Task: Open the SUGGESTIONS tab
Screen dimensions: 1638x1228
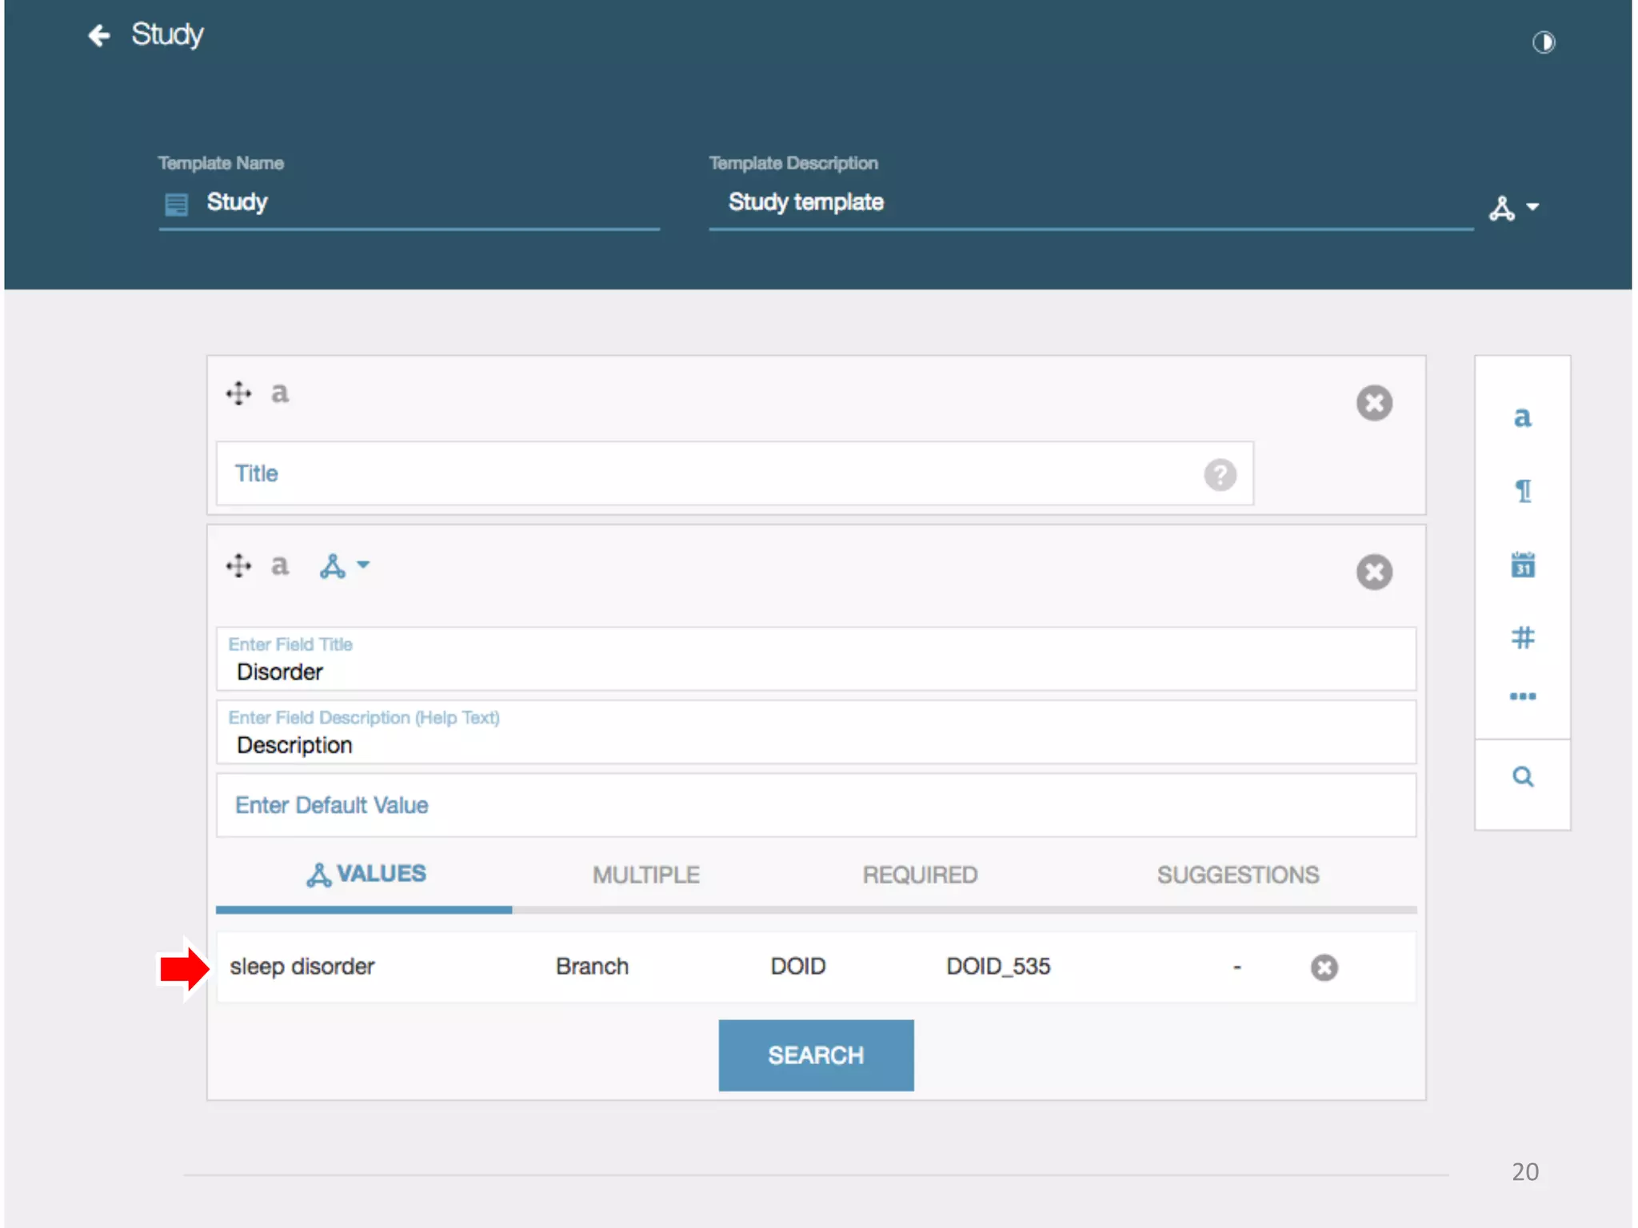Action: pos(1237,875)
